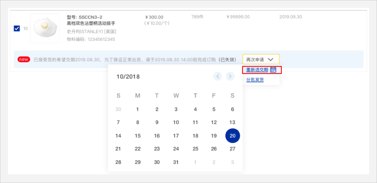This screenshot has width=377, height=183.
Task: Go to next month in calendar
Action: (x=230, y=76)
